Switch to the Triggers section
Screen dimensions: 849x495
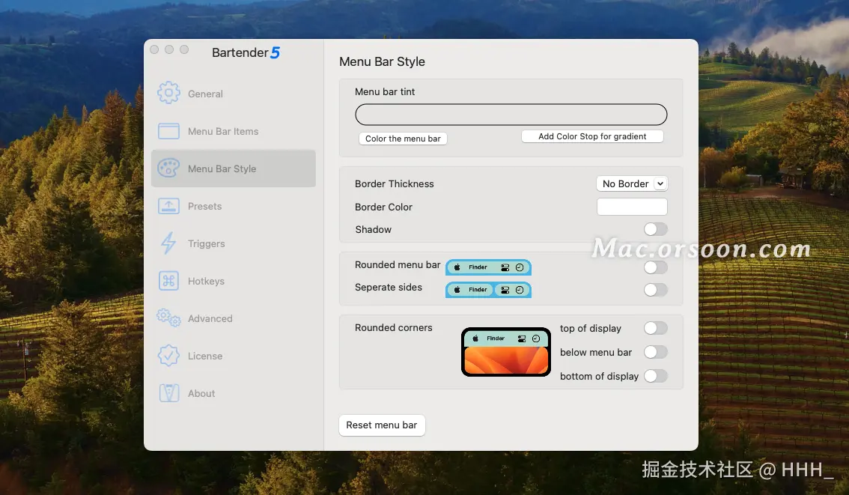click(x=207, y=243)
